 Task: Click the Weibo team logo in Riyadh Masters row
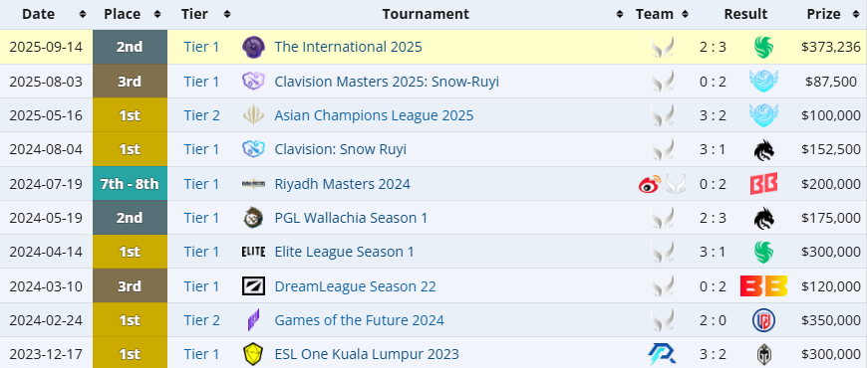[650, 184]
